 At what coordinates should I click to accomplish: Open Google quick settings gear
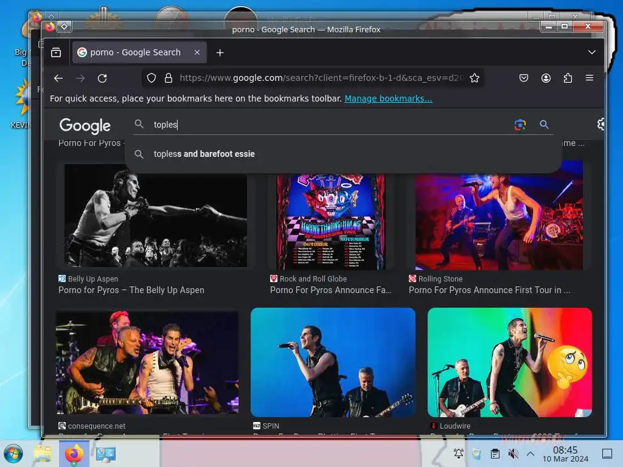pos(601,124)
